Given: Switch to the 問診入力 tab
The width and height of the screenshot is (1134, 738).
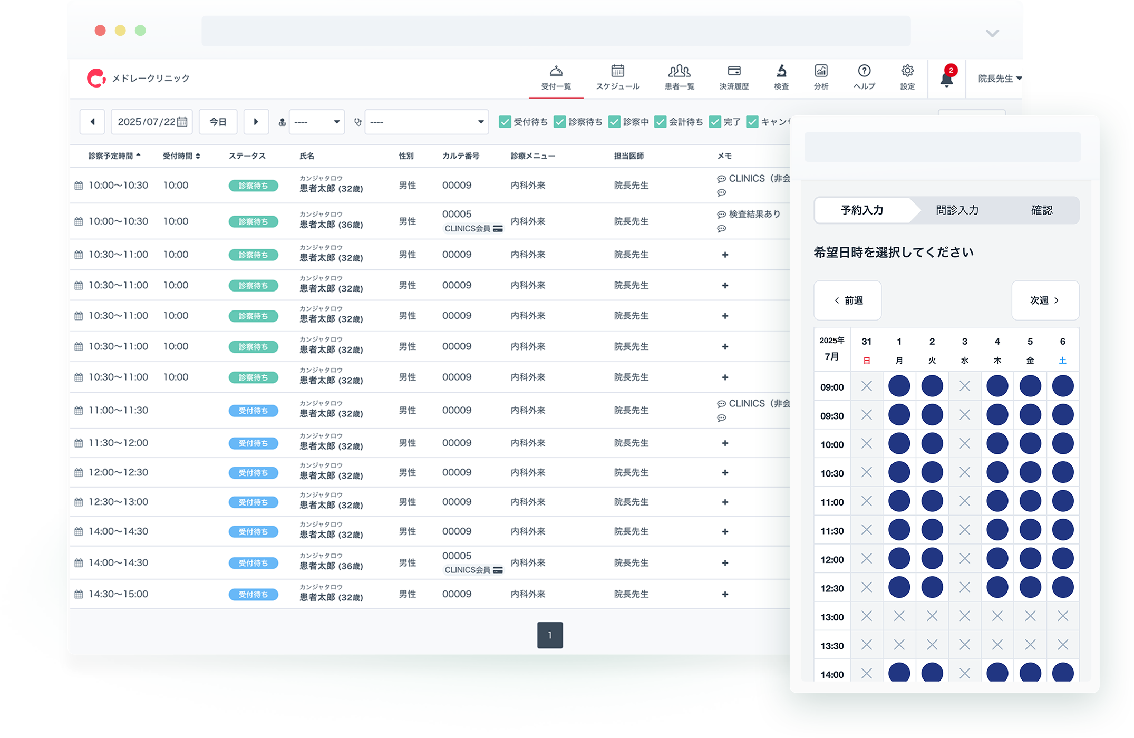Looking at the screenshot, I should tap(956, 210).
